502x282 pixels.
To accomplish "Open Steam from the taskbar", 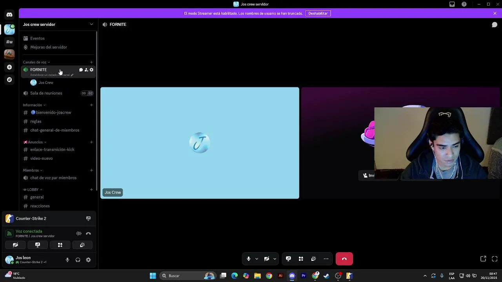I will [x=326, y=276].
